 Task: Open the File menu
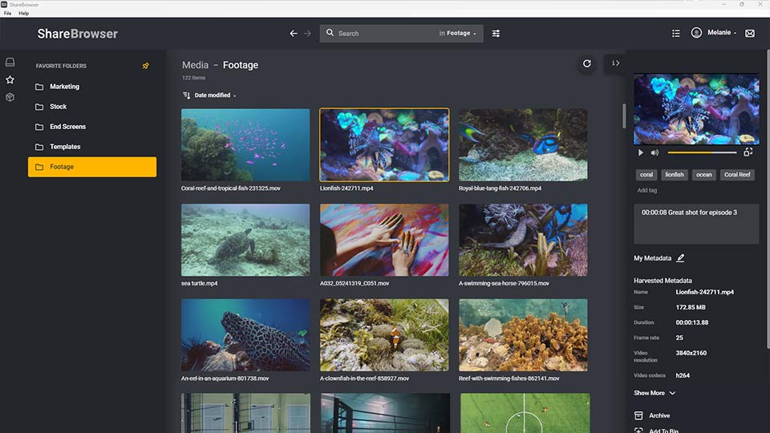click(7, 14)
